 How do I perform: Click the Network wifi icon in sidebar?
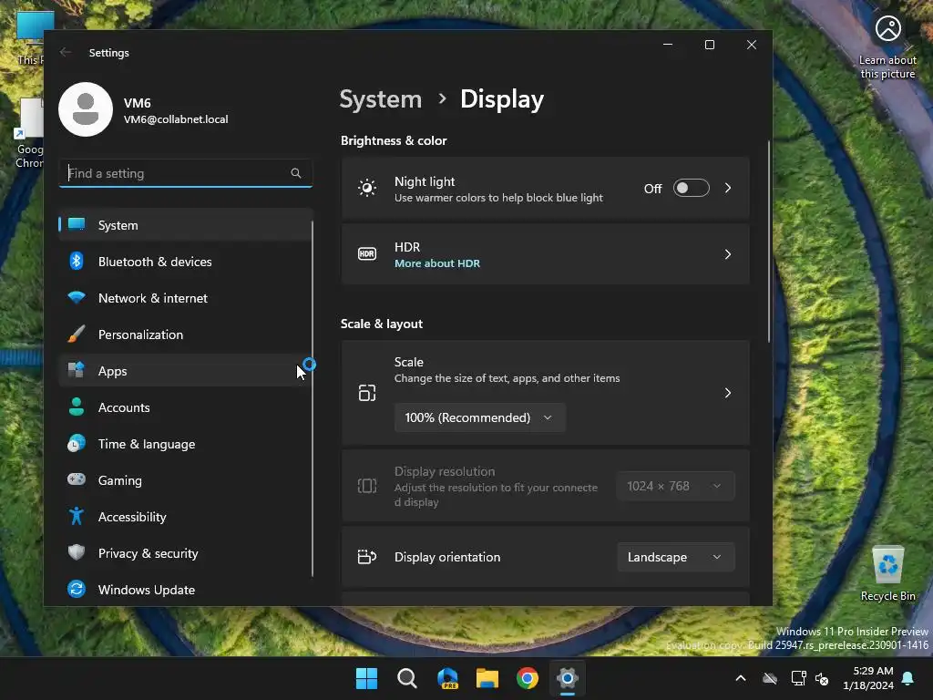(x=77, y=297)
